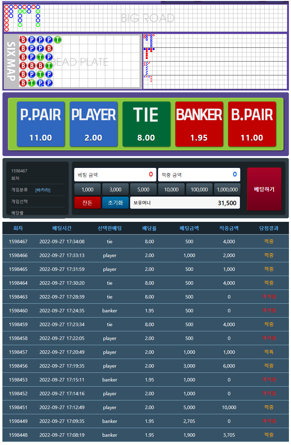The height and width of the screenshot is (445, 291).
Task: Click the timestamp 2022-09-27 17:30:20
Action: click(x=62, y=283)
